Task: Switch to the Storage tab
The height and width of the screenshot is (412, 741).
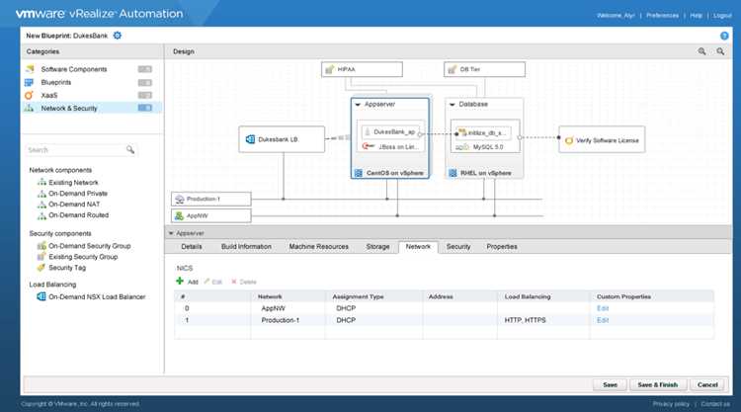Action: point(377,247)
